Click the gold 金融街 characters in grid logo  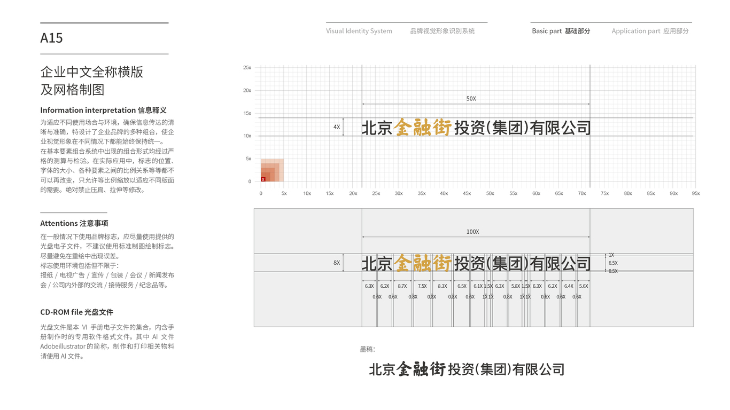tap(423, 127)
